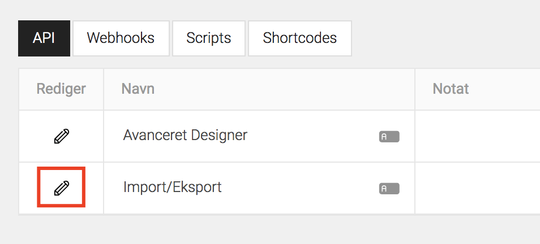Switch to the Webhooks tab
Image resolution: width=540 pixels, height=244 pixels.
121,38
